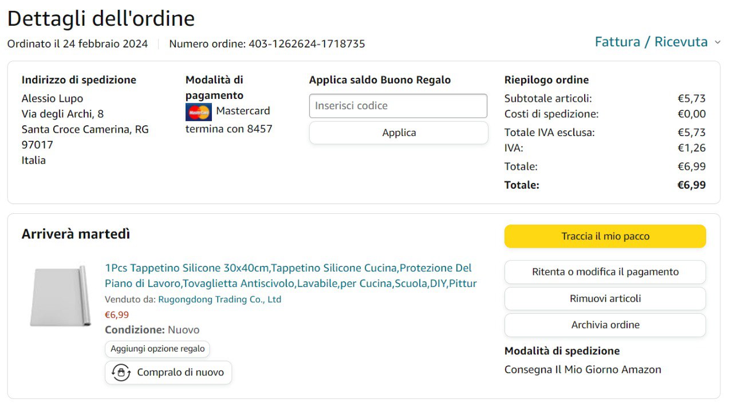Click the red €6,99 item price
Image resolution: width=733 pixels, height=403 pixels.
(x=117, y=314)
